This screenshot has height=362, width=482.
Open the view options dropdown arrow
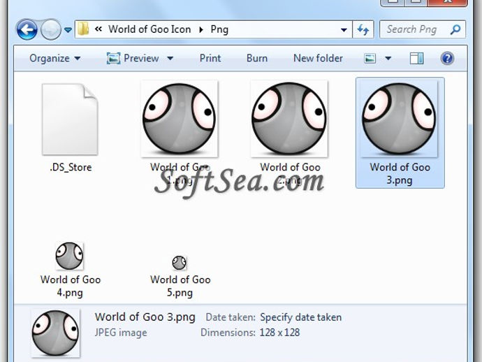click(388, 58)
